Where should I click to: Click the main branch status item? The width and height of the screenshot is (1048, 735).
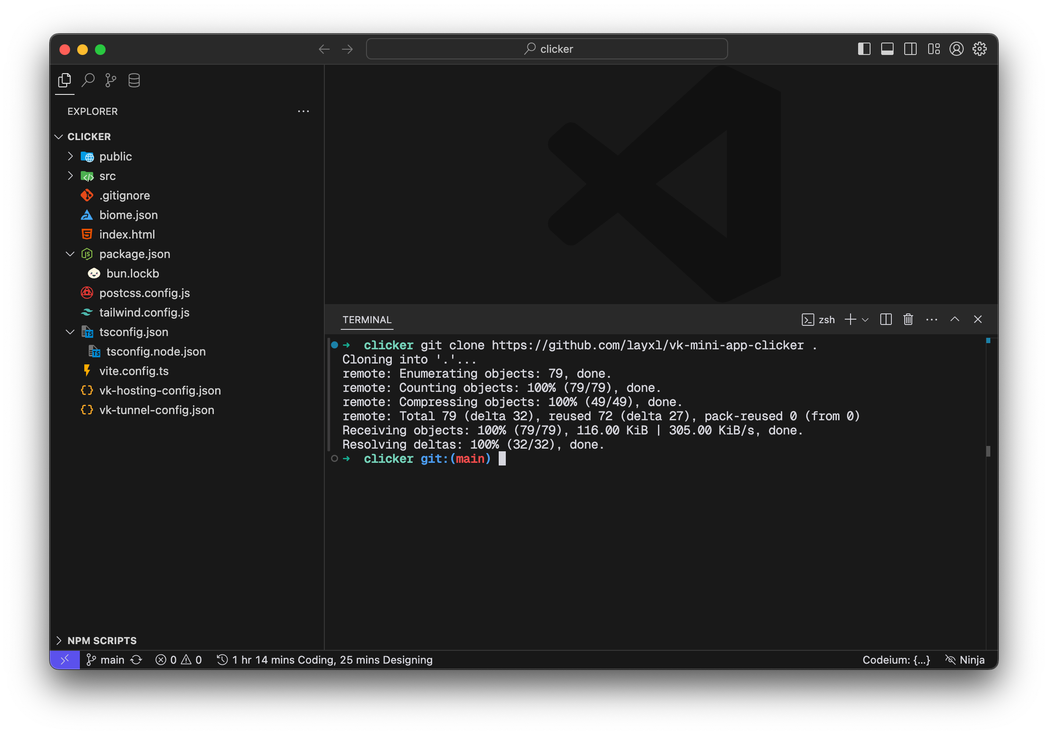pyautogui.click(x=106, y=660)
